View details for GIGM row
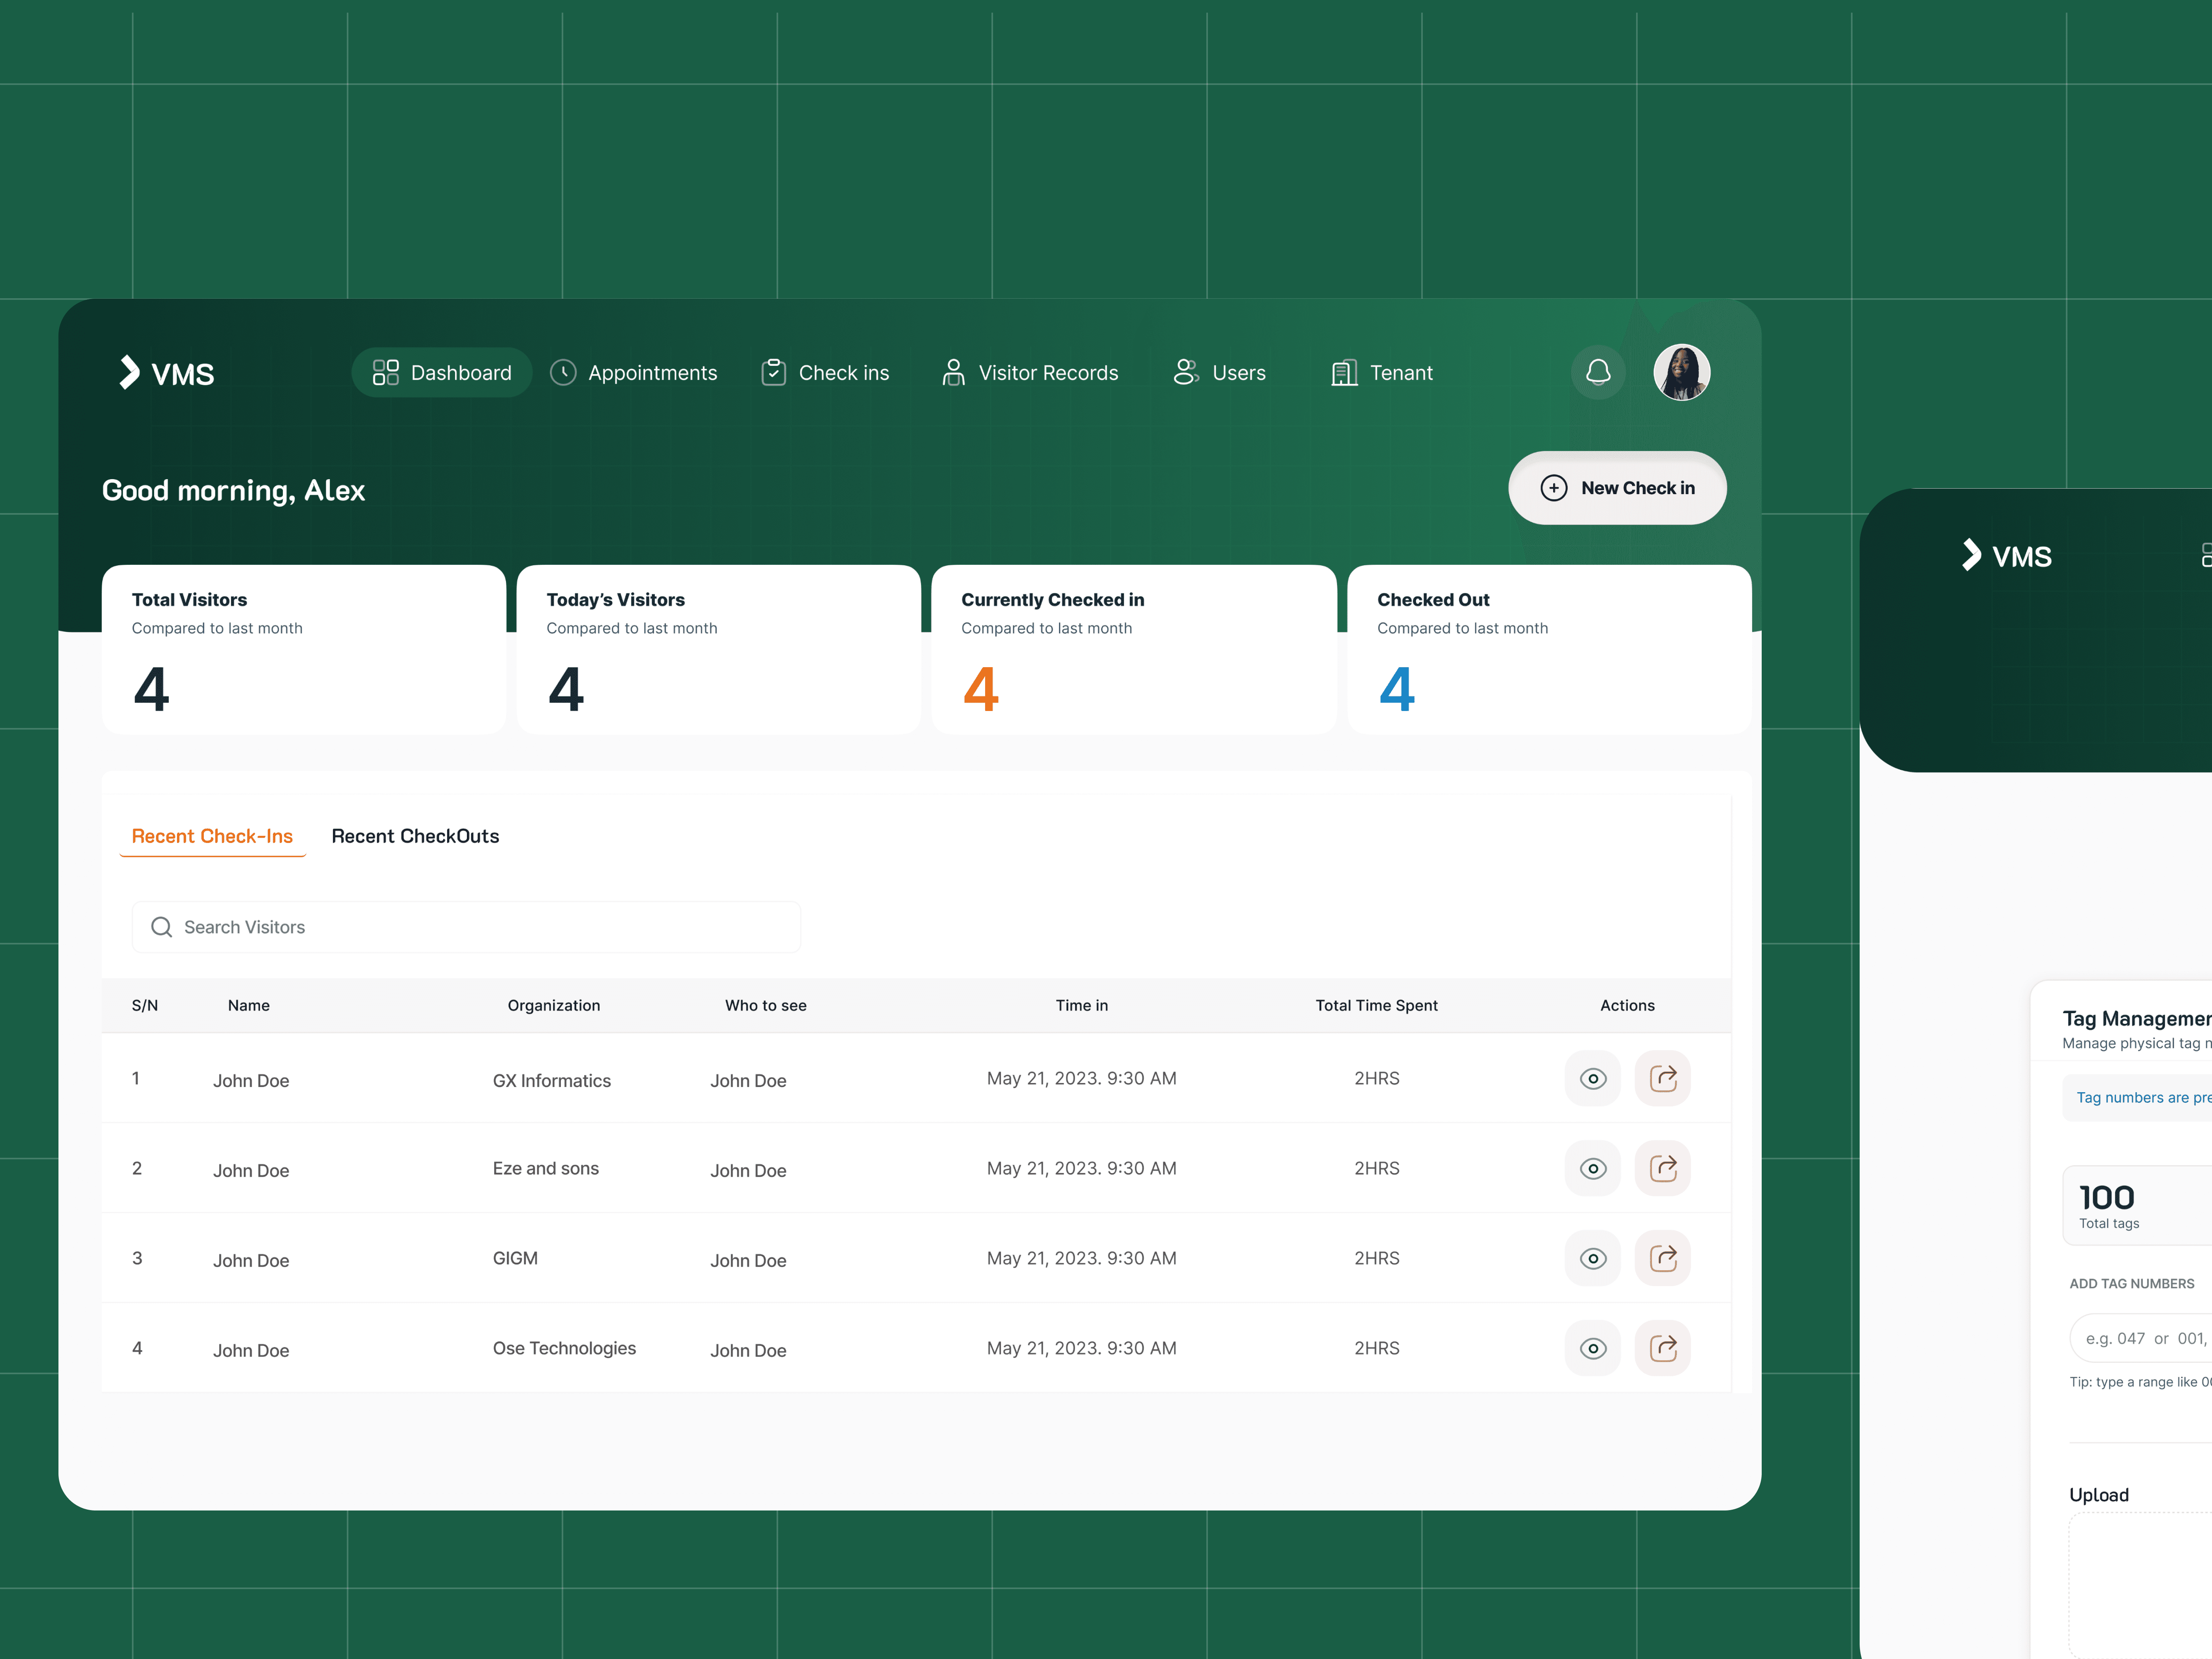Viewport: 2212px width, 1659px height. coord(1593,1259)
